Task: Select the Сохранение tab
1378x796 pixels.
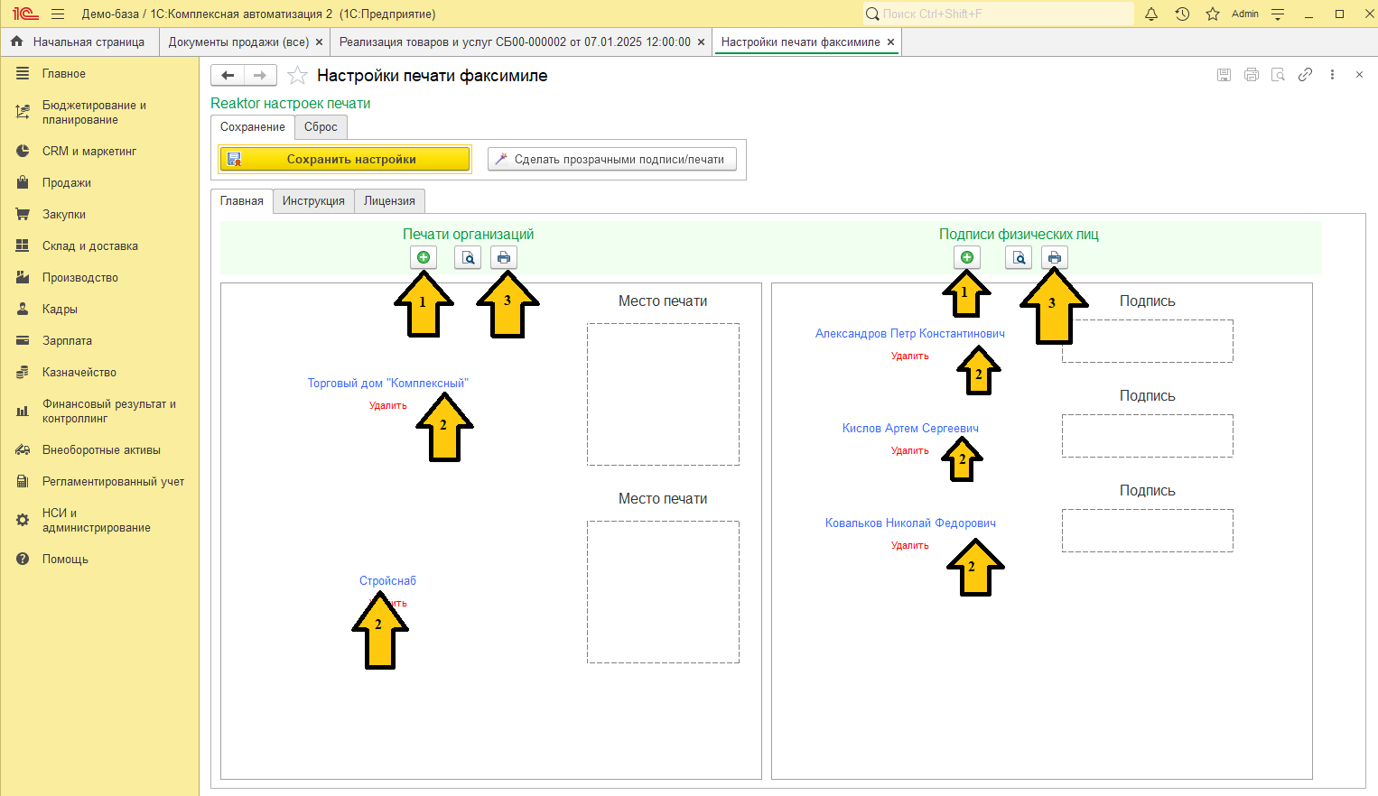Action: [x=253, y=127]
